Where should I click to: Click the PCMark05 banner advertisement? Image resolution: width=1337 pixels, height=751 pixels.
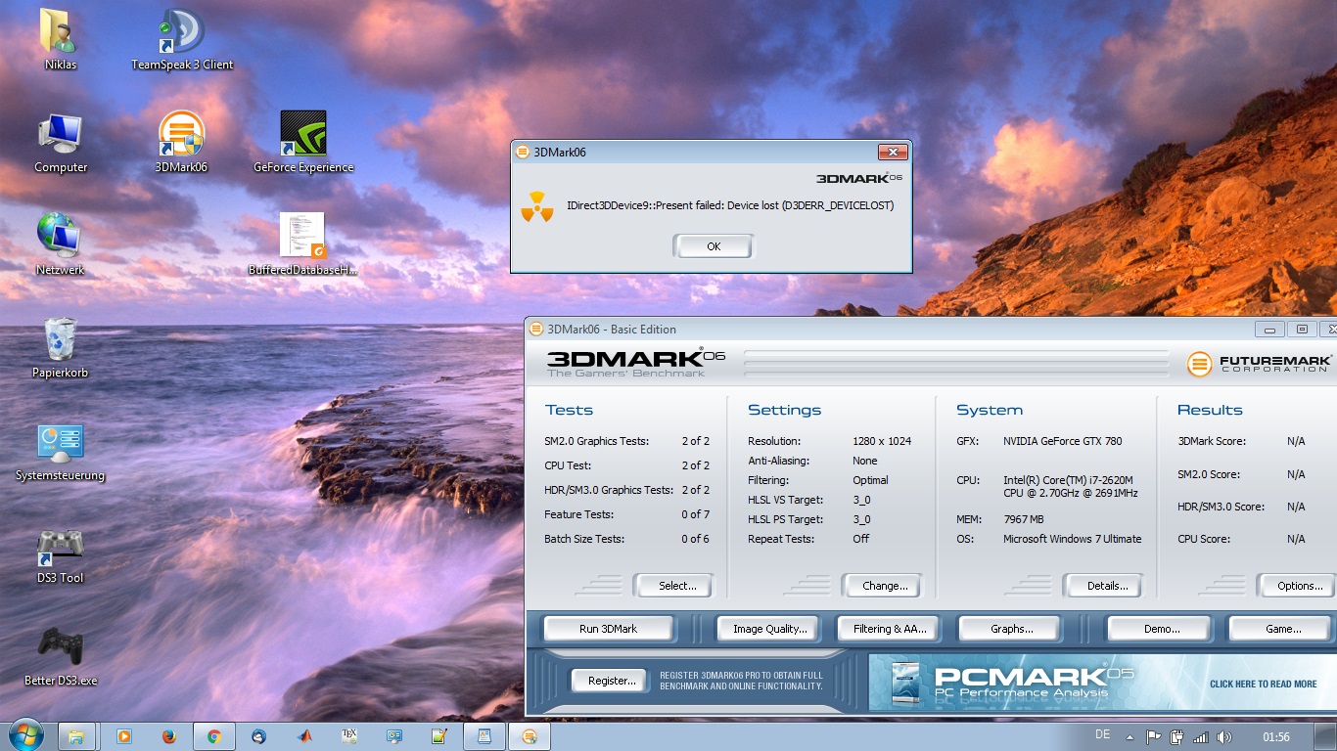click(1102, 682)
